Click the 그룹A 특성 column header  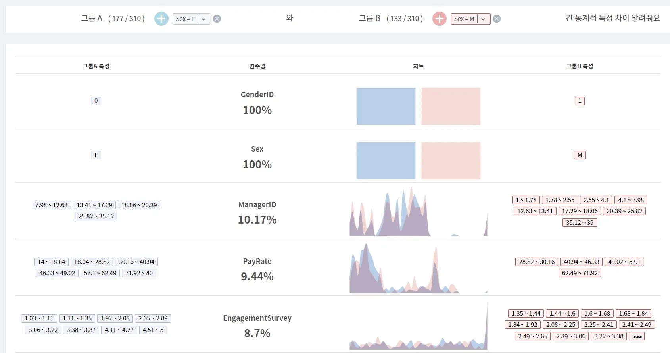click(x=96, y=66)
